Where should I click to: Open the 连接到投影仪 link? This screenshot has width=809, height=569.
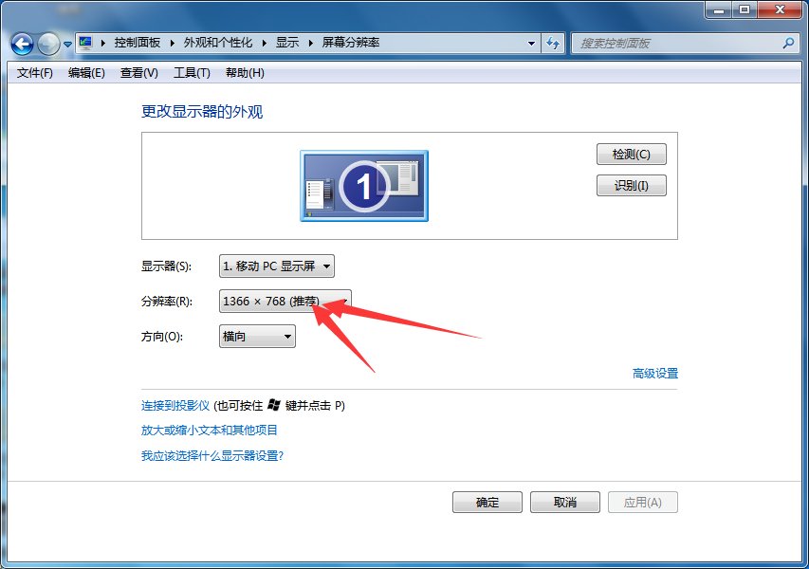pyautogui.click(x=175, y=406)
